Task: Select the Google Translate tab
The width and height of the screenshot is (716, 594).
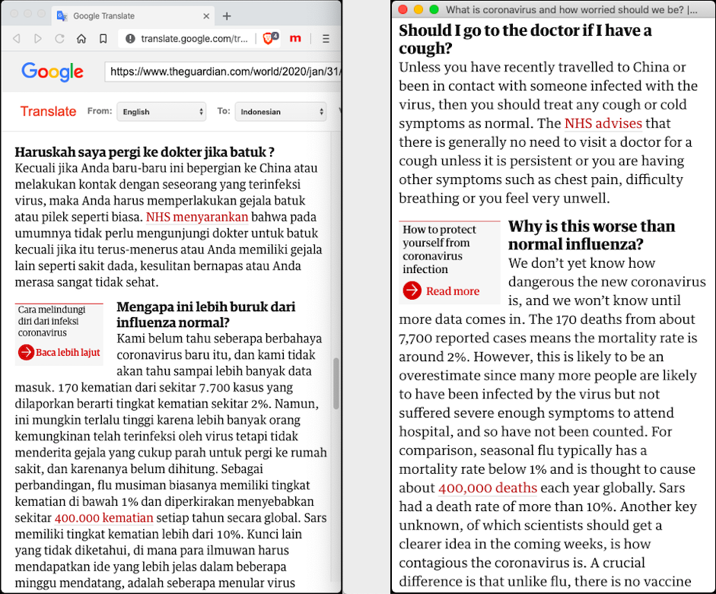Action: coord(132,16)
